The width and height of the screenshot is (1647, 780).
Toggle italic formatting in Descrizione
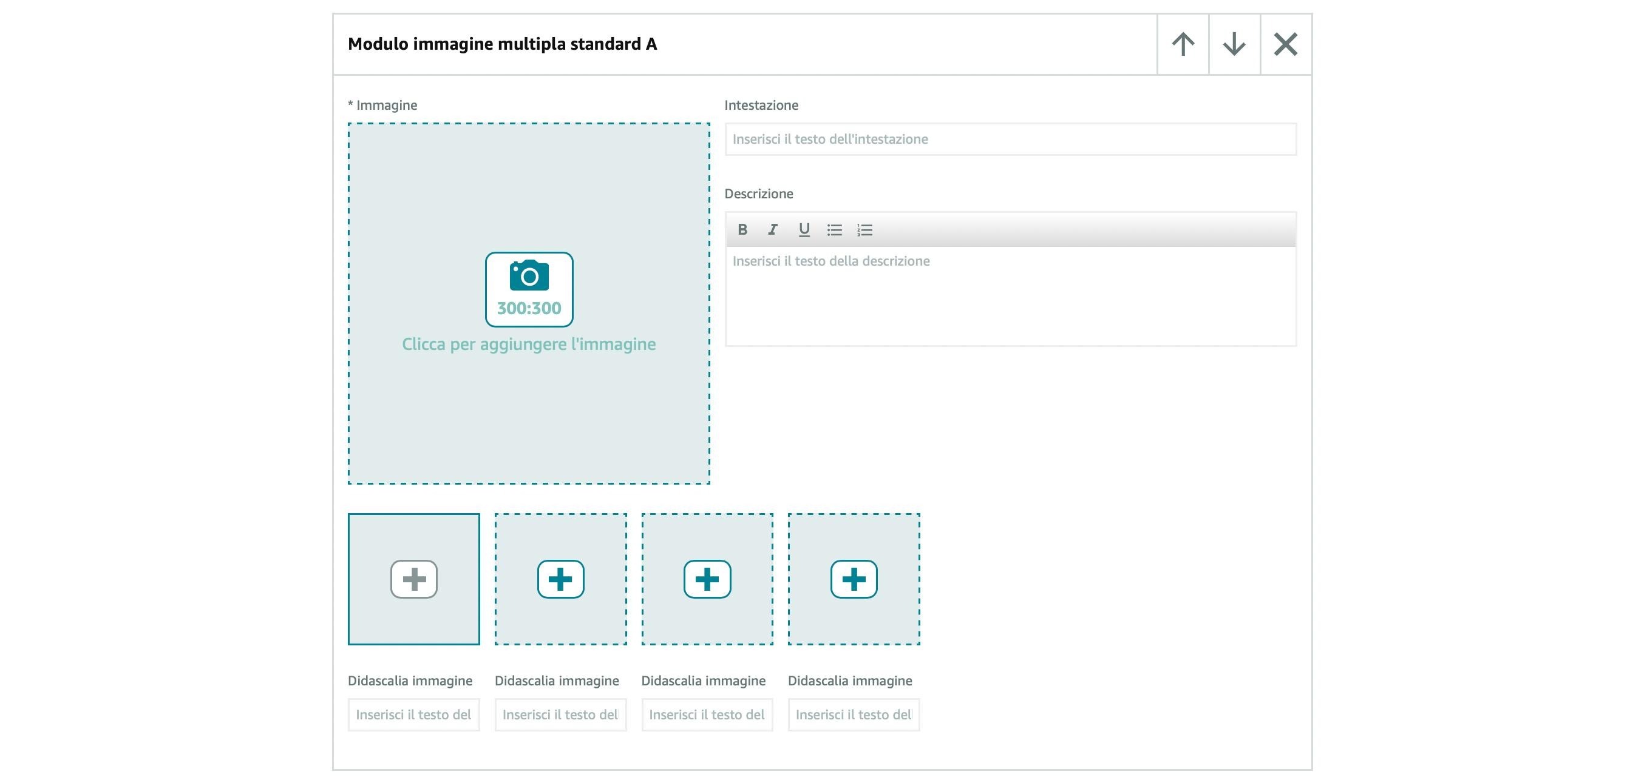(773, 229)
